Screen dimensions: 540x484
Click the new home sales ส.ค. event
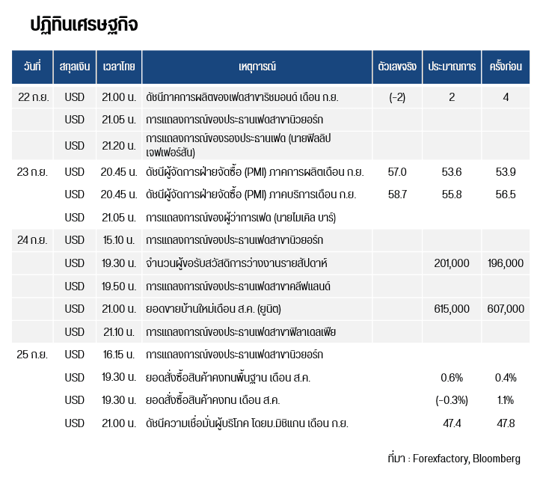click(x=213, y=309)
